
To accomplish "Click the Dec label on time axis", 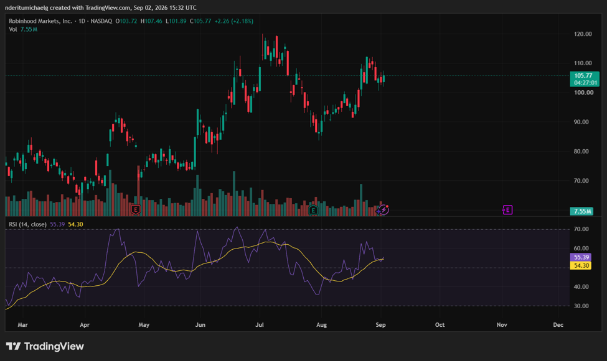I will tap(558, 325).
